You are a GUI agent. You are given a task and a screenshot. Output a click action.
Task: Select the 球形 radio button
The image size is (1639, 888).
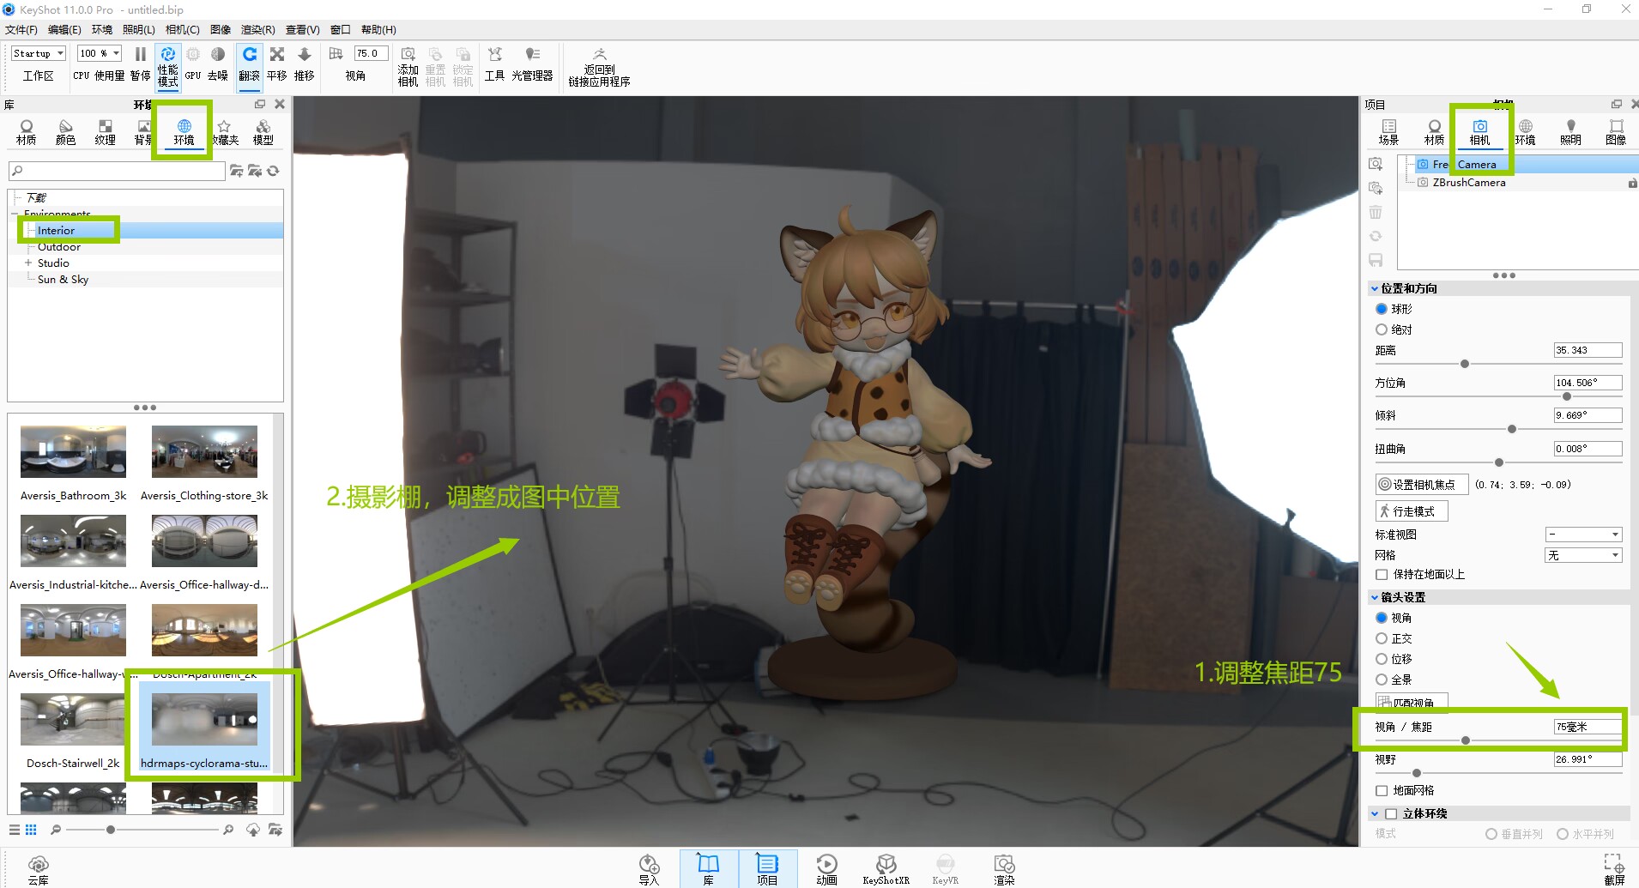[1382, 309]
